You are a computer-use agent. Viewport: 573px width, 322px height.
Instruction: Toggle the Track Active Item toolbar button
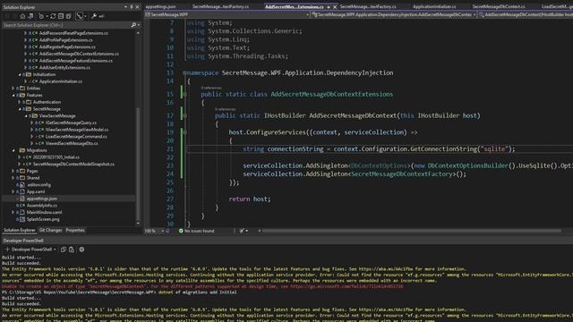point(80,16)
